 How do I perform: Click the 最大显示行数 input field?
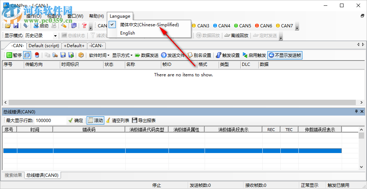pos(50,121)
